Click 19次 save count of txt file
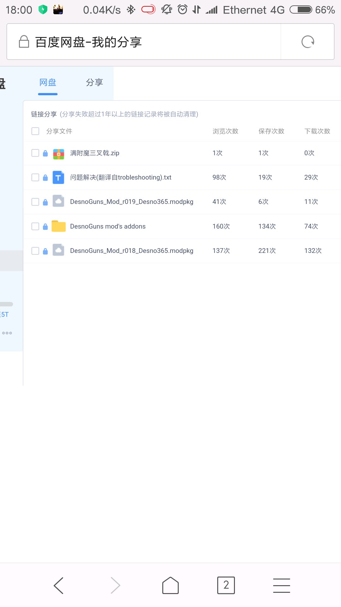This screenshot has width=341, height=607. pos(265,177)
